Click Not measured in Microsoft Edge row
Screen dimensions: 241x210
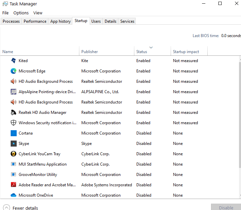185,71
